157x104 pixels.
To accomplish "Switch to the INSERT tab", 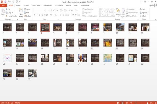I will point(18,5).
